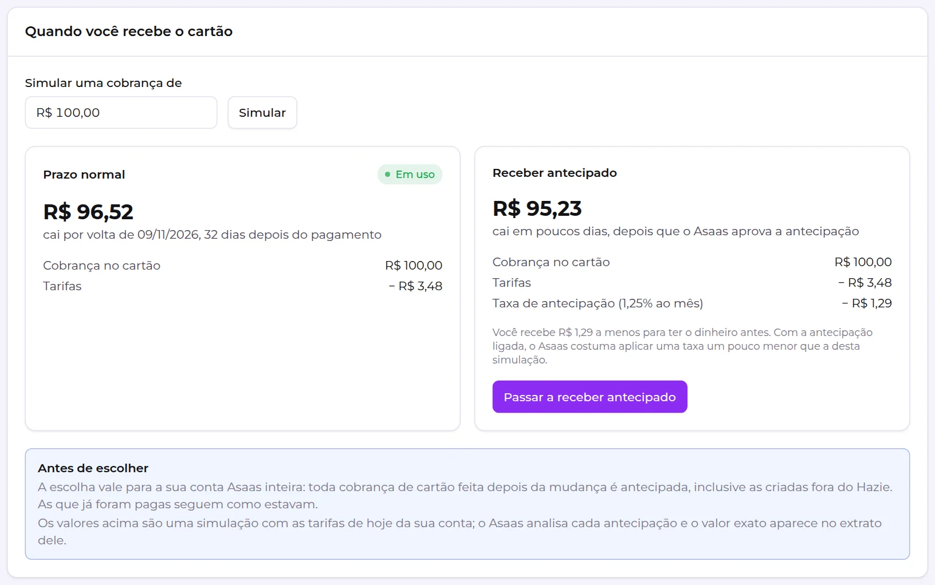Click text cai em poucos dias
Image resolution: width=935 pixels, height=585 pixels.
[675, 231]
